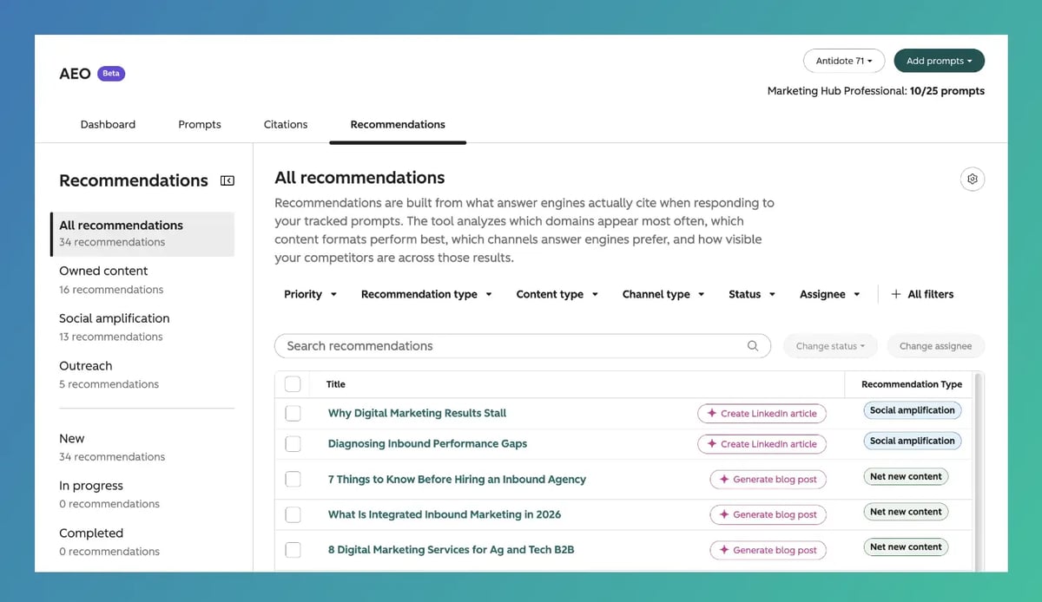The width and height of the screenshot is (1042, 602).
Task: Open the Antidote 71 account dropdown
Action: coord(844,61)
